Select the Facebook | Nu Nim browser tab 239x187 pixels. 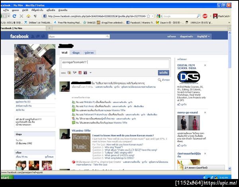[23, 28]
